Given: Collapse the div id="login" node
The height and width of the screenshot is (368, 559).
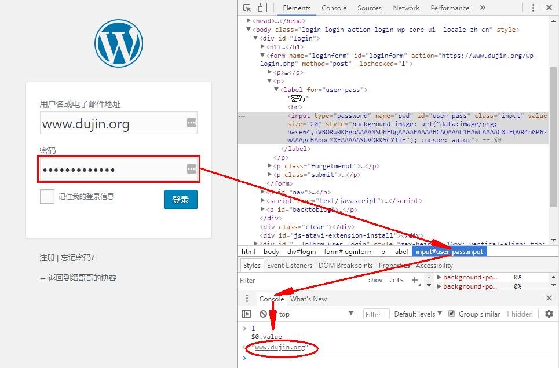Looking at the screenshot, I should (255, 38).
